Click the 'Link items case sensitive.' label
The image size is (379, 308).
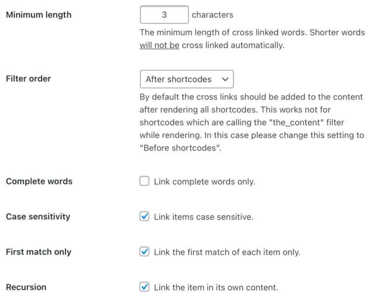point(203,217)
